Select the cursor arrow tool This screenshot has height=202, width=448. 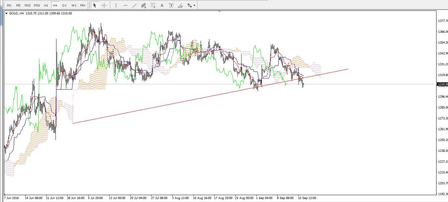point(95,5)
